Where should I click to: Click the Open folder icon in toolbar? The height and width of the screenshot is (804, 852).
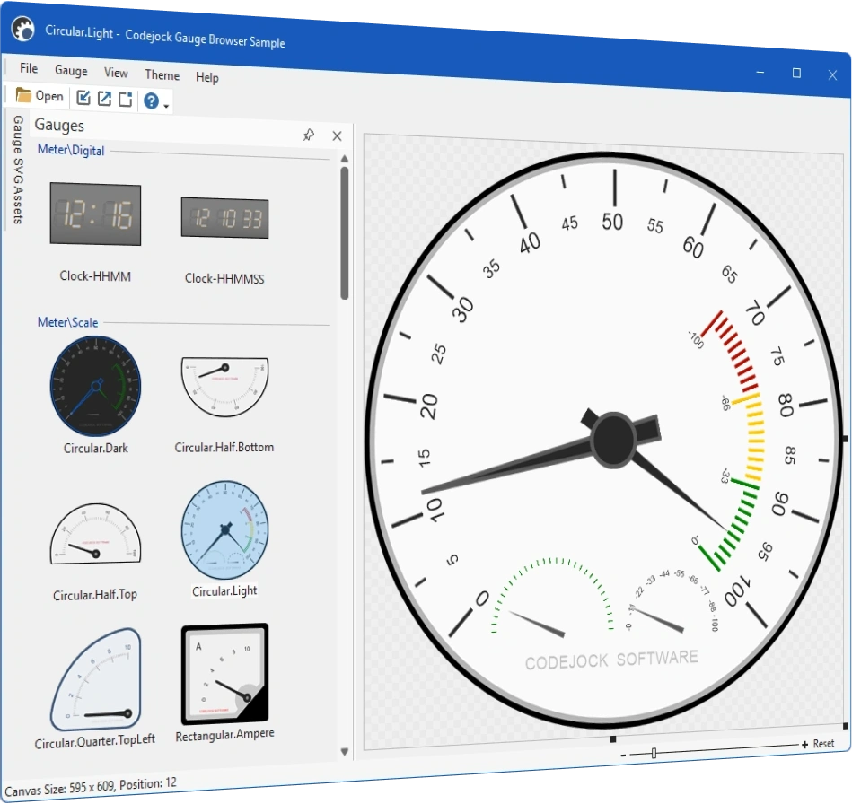click(x=23, y=95)
